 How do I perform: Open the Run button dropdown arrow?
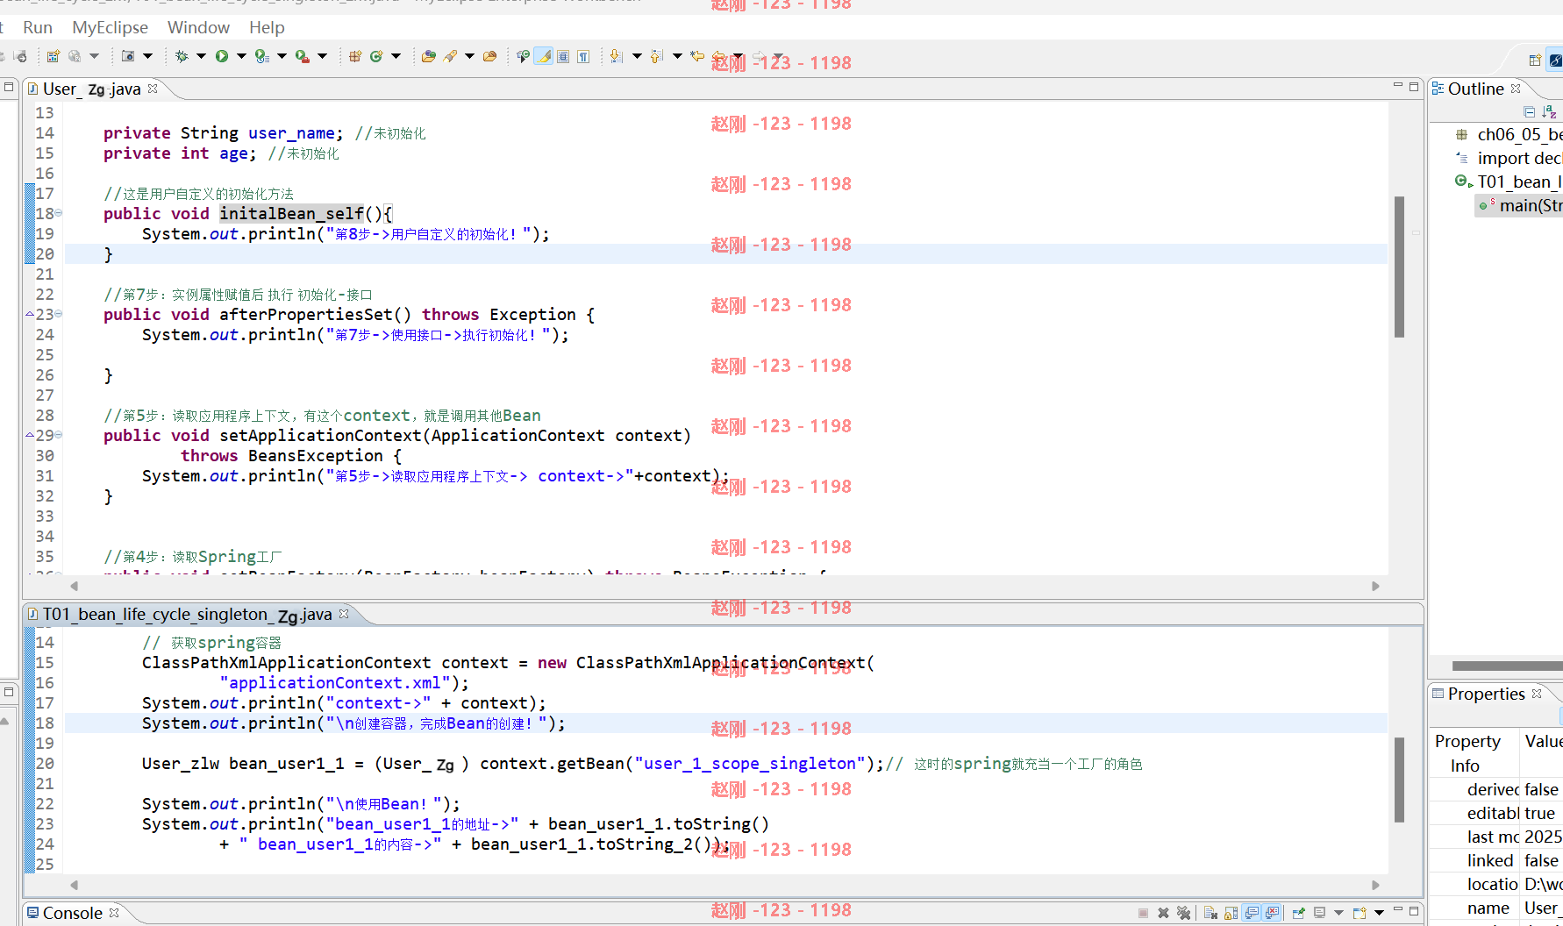tap(241, 56)
